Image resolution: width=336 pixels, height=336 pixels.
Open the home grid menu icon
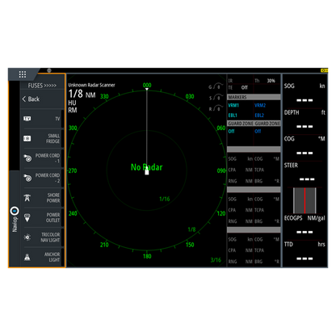[x=23, y=74]
